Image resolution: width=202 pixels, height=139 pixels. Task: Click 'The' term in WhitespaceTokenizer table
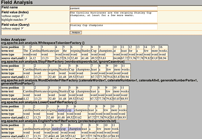[x=26, y=51]
